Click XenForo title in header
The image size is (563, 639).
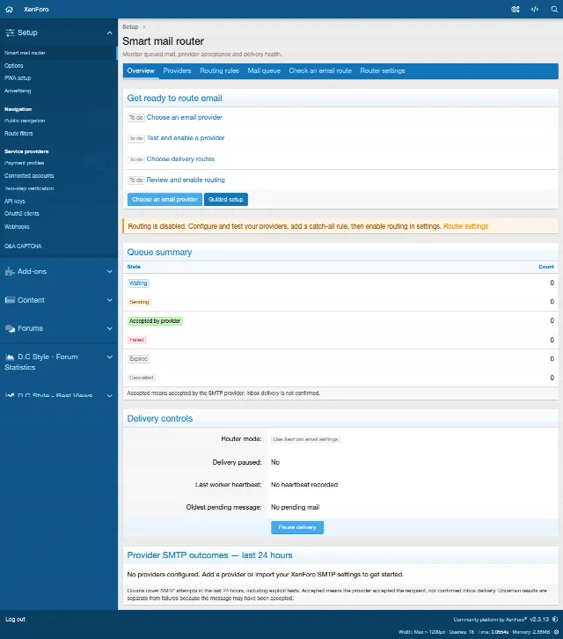pyautogui.click(x=36, y=9)
